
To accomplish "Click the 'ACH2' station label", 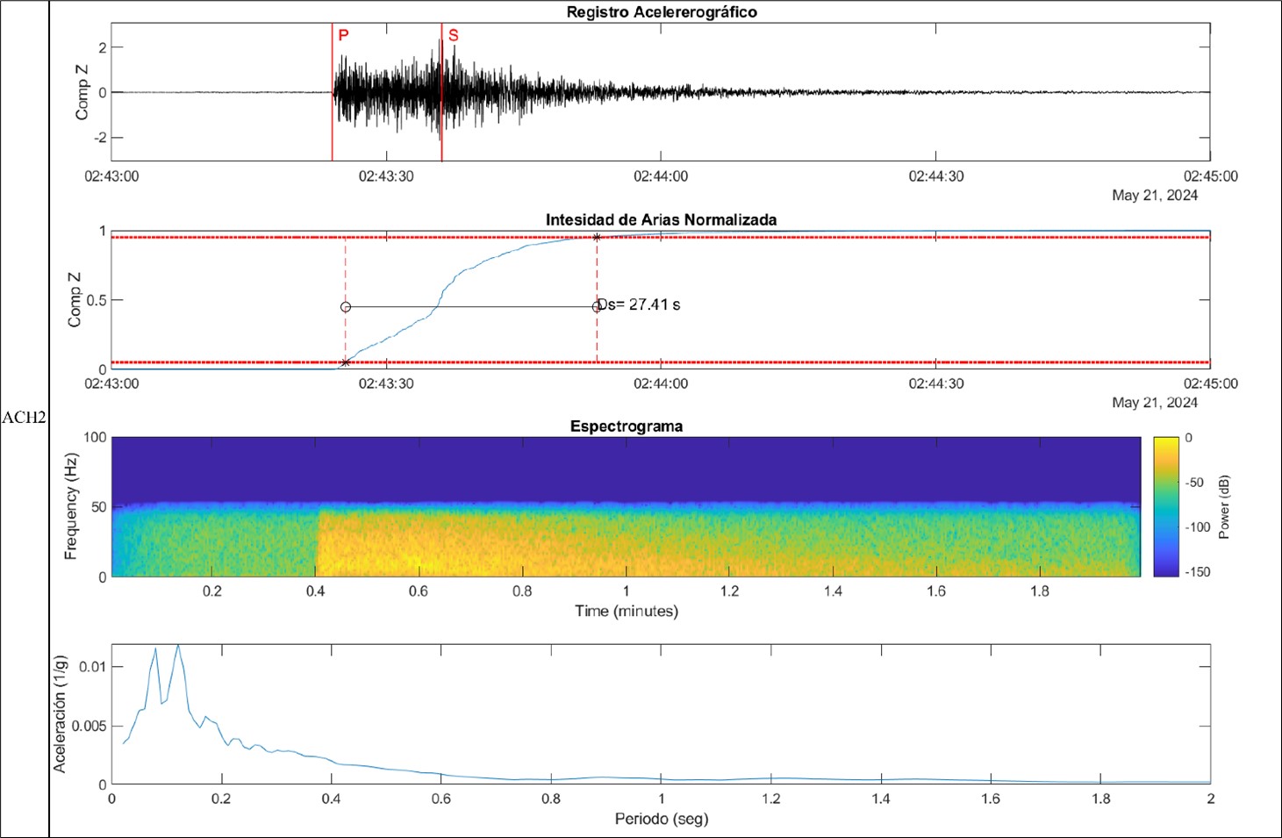I will click(24, 418).
